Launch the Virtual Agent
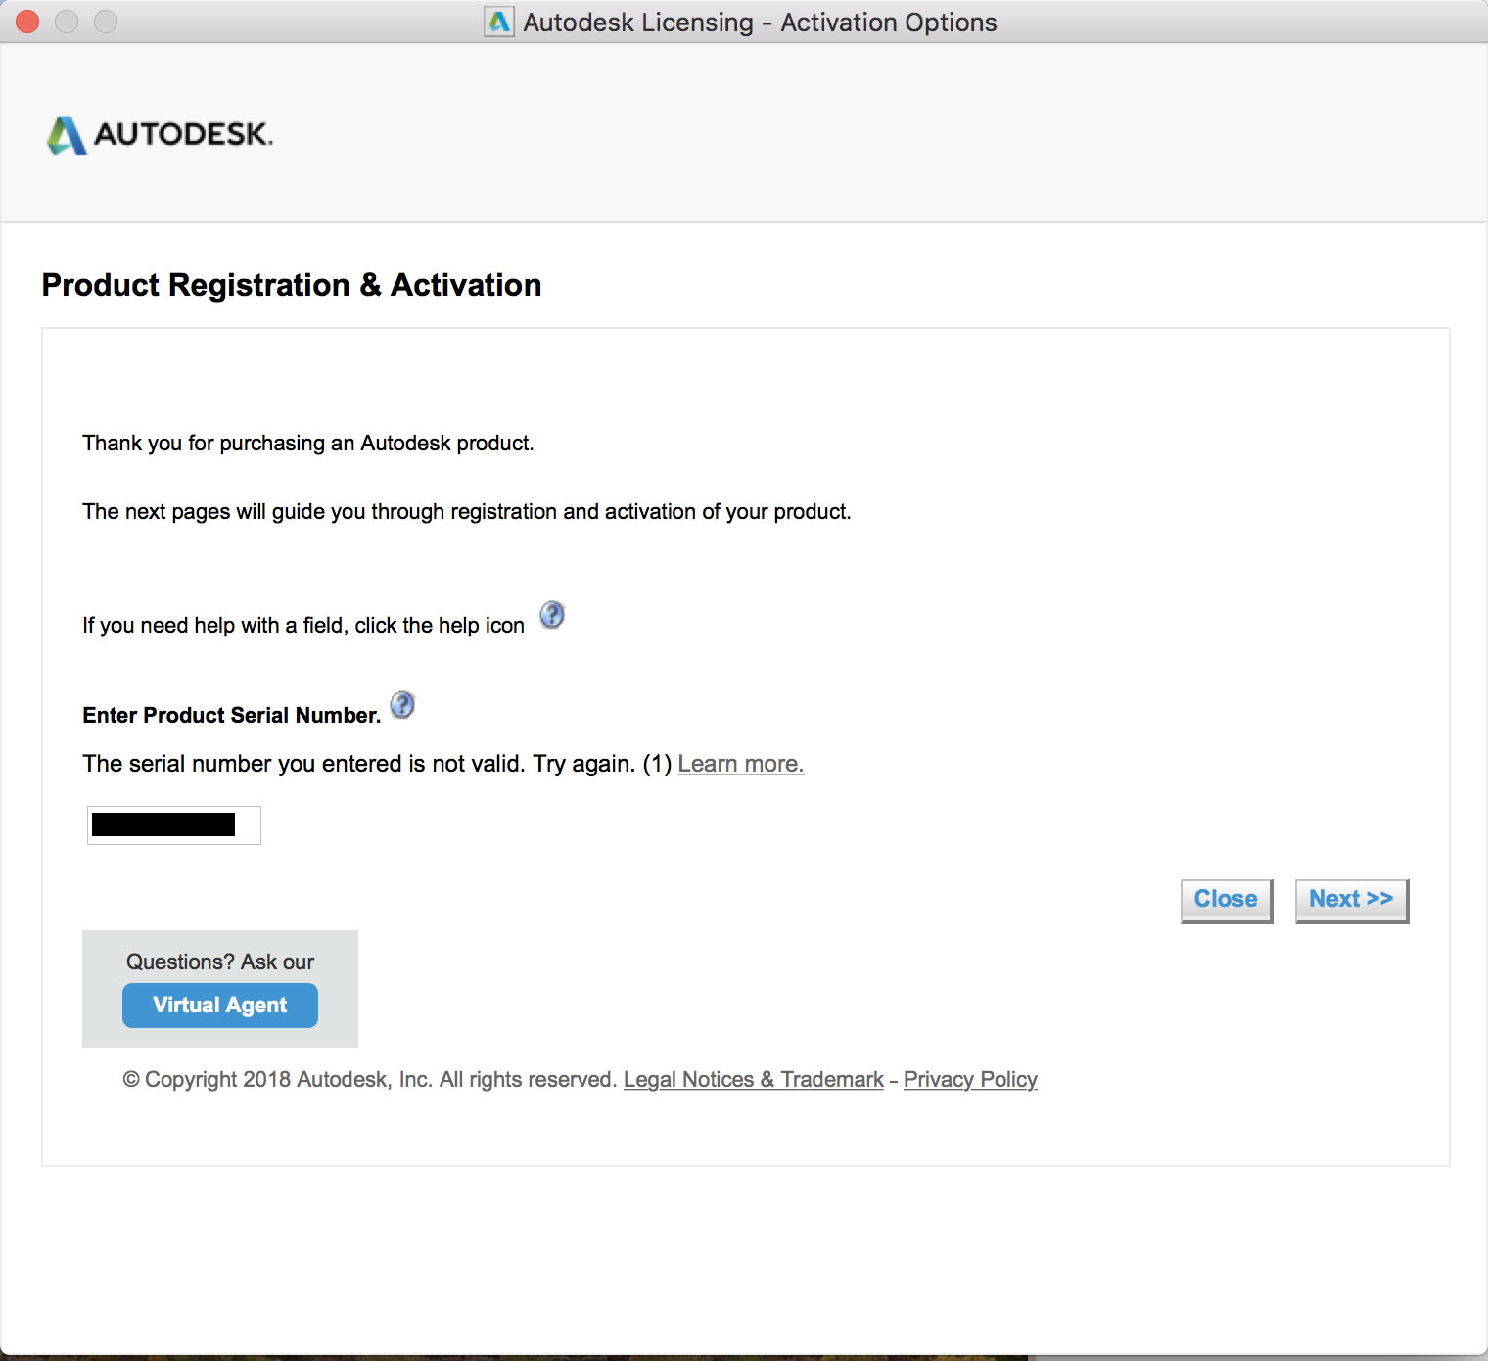The height and width of the screenshot is (1361, 1488). click(x=219, y=1005)
